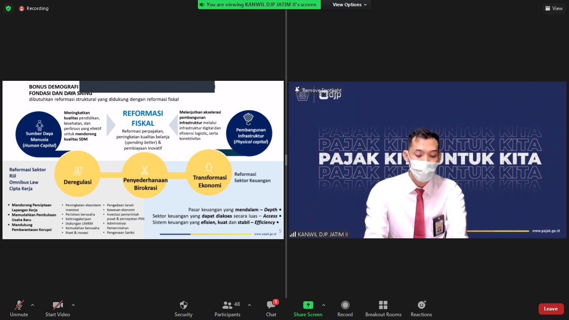Click the green encryption shield icon

point(8,8)
